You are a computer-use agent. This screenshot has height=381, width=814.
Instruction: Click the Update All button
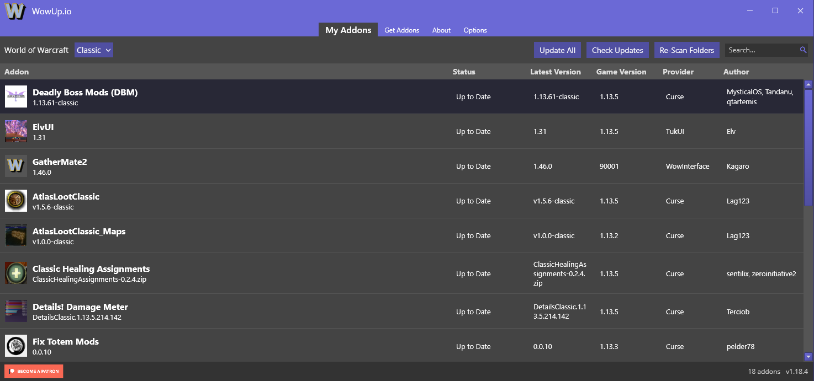coord(557,50)
